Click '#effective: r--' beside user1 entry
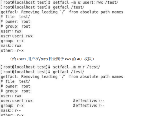The width and height of the screenshot is (141, 116). pos(89,101)
